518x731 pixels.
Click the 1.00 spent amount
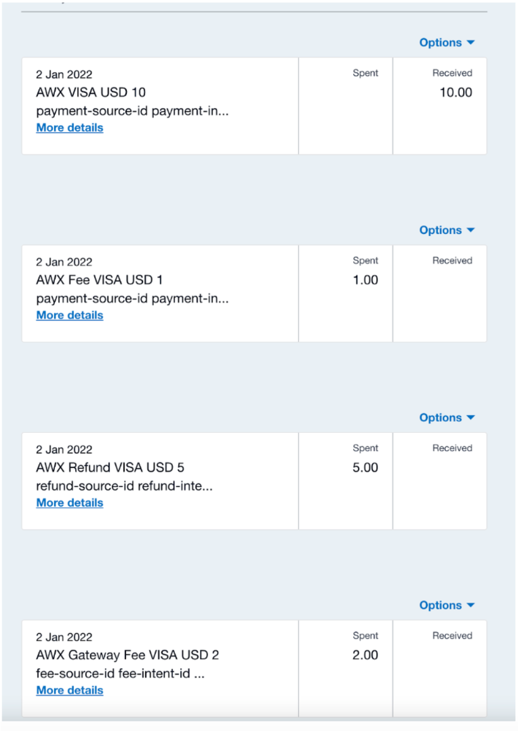click(365, 280)
